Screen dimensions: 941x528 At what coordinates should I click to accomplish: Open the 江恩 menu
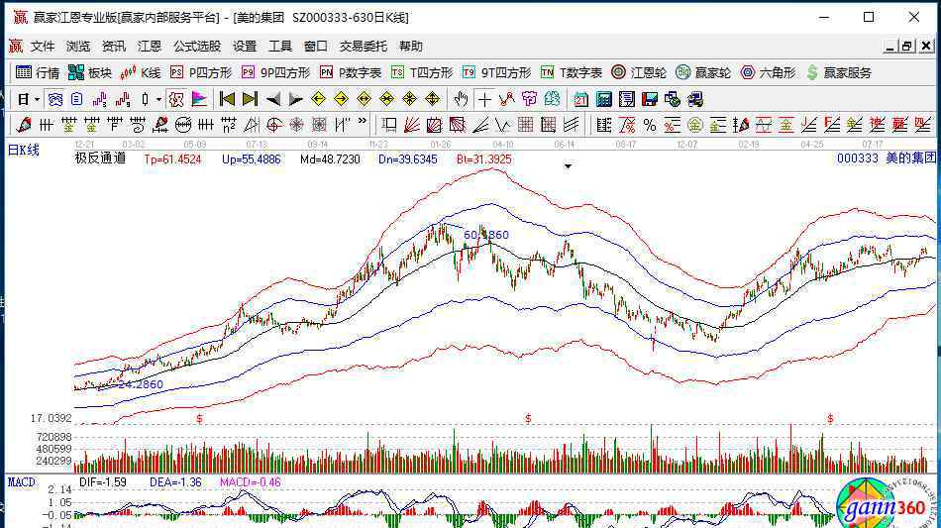tap(150, 47)
